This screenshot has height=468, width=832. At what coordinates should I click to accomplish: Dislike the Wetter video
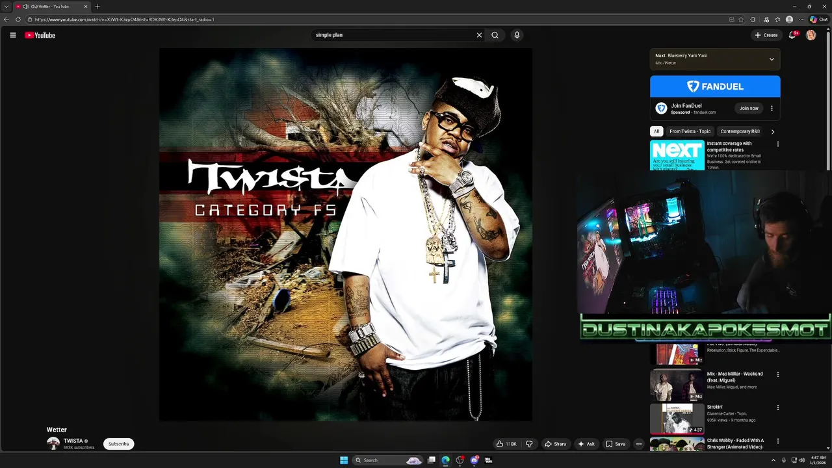click(529, 444)
